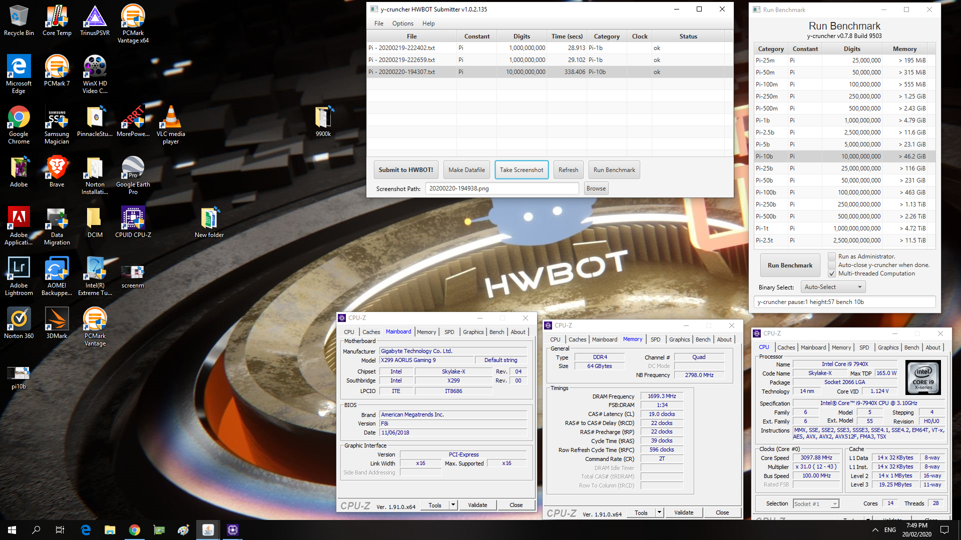Open Task View from the taskbar
This screenshot has height=540, width=961.
60,530
